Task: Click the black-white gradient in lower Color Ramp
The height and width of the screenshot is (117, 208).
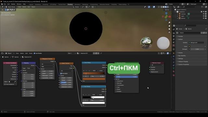Action: click(x=94, y=97)
